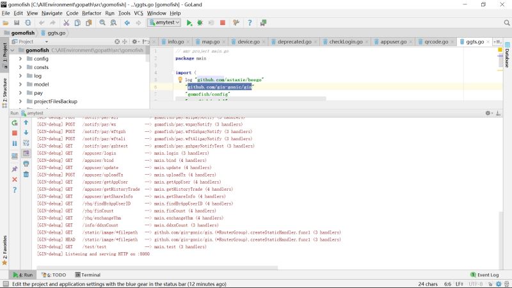
Task: Rerun amytest from the Run panel
Action: pyautogui.click(x=14, y=122)
